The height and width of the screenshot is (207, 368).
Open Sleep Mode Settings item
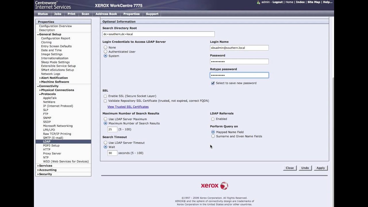55,62
